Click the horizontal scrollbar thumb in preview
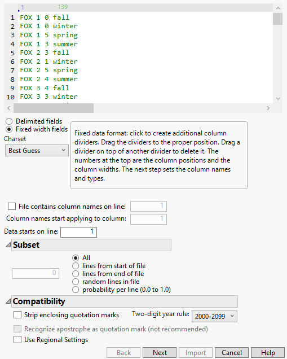Viewport: 287px width, 359px height. click(x=54, y=108)
